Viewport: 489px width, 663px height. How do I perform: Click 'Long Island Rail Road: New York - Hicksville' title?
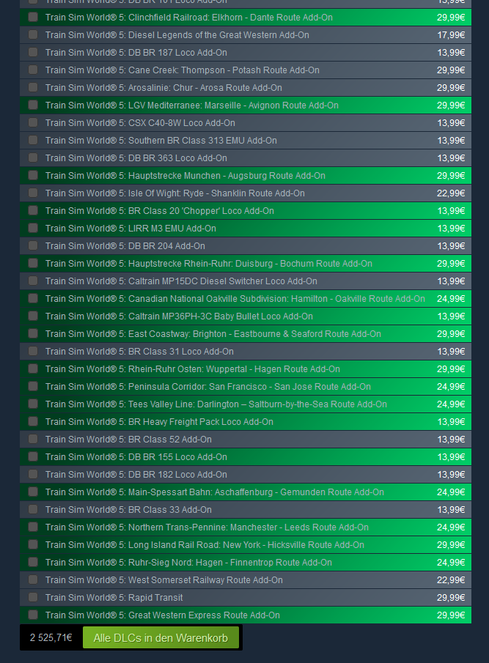point(205,545)
